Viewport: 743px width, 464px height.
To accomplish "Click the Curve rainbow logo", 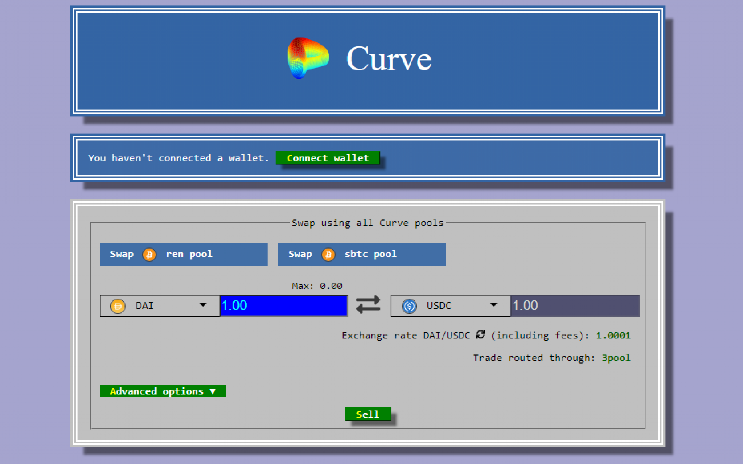I will pyautogui.click(x=308, y=58).
